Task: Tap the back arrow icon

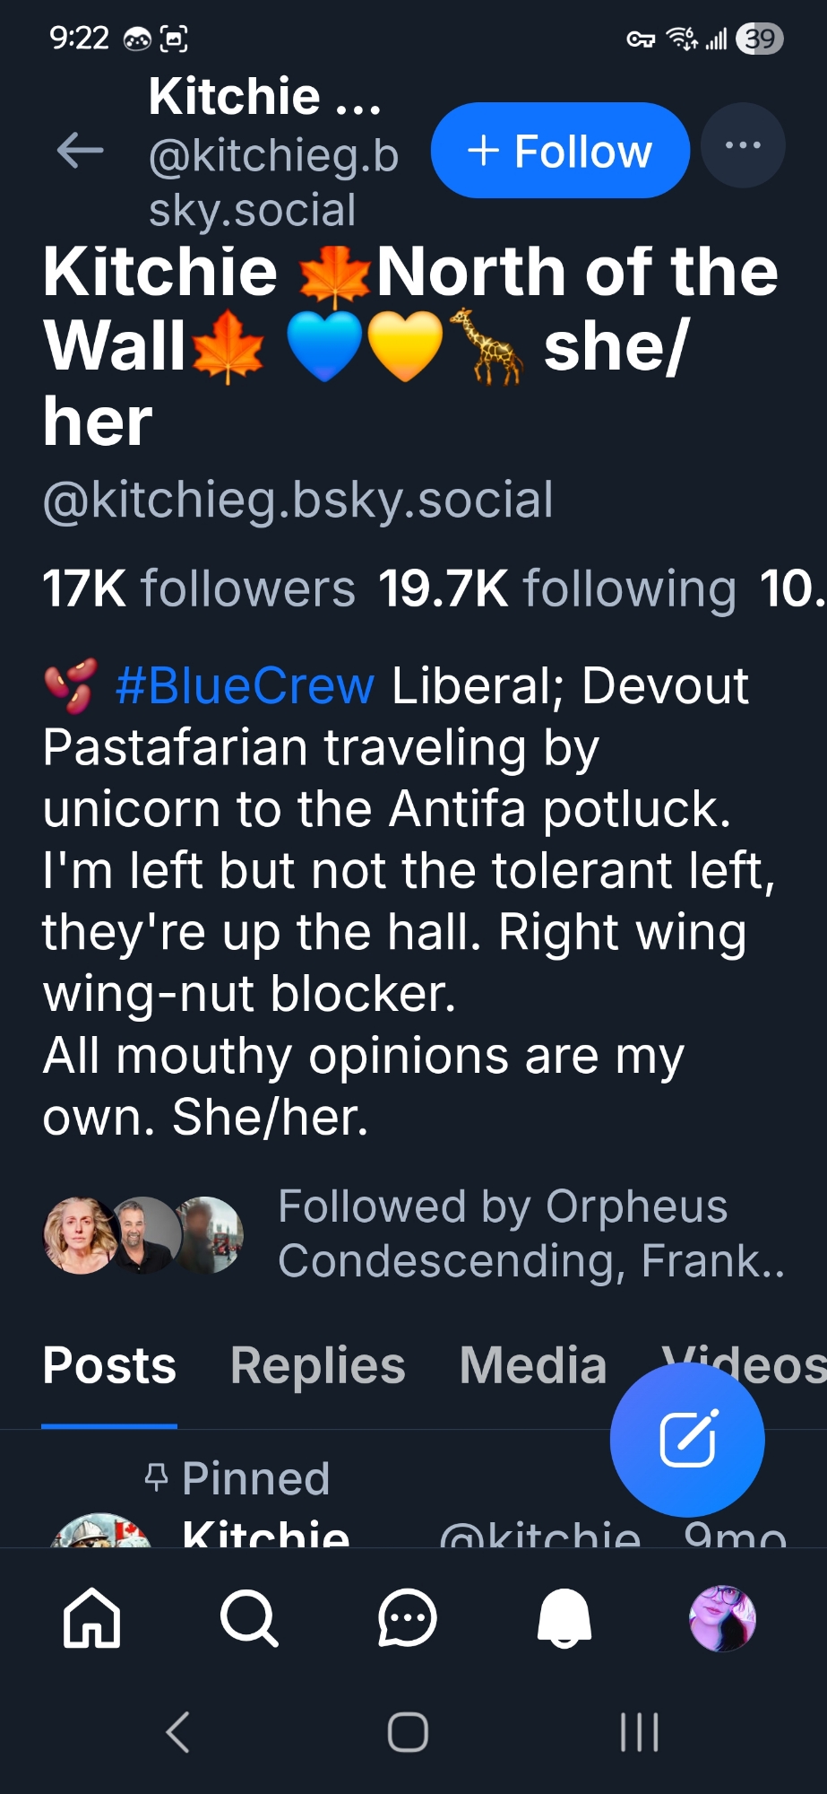Action: [x=80, y=151]
